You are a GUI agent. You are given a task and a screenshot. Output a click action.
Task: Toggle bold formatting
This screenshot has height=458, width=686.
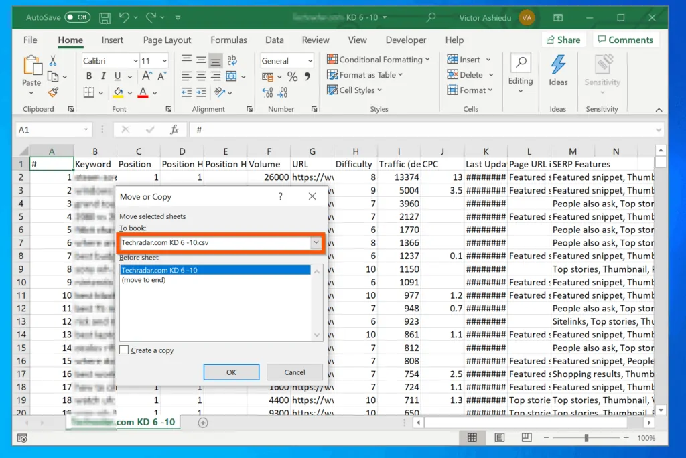[88, 76]
